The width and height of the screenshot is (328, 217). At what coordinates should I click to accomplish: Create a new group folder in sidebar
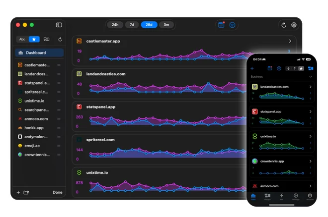pos(26,192)
